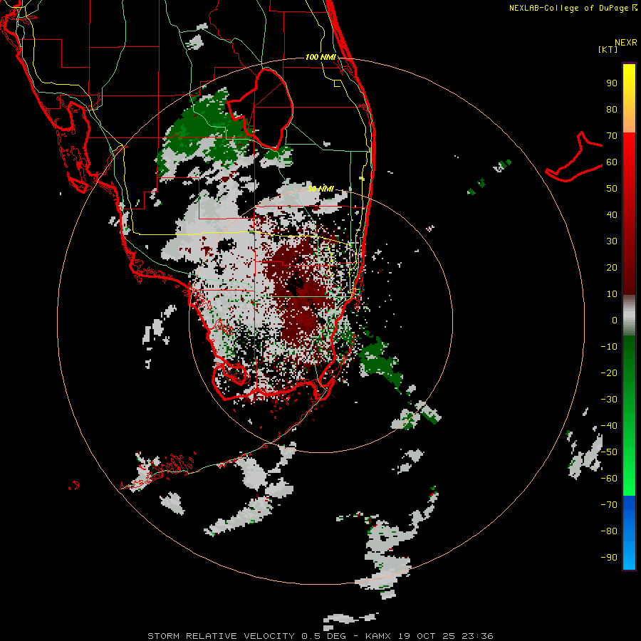Select the positive 20 scale label
The height and width of the screenshot is (641, 641).
point(612,267)
